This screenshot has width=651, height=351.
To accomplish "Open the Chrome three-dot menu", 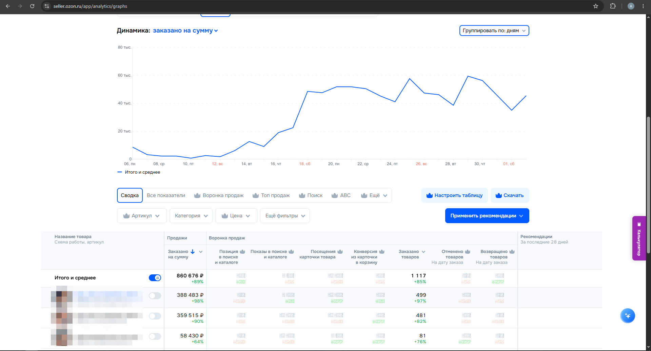I will coord(643,6).
